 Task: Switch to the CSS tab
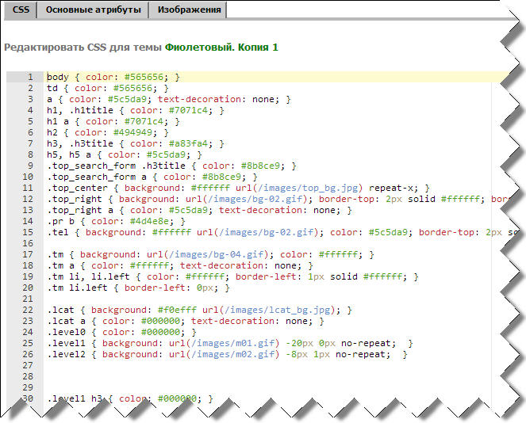tap(21, 10)
